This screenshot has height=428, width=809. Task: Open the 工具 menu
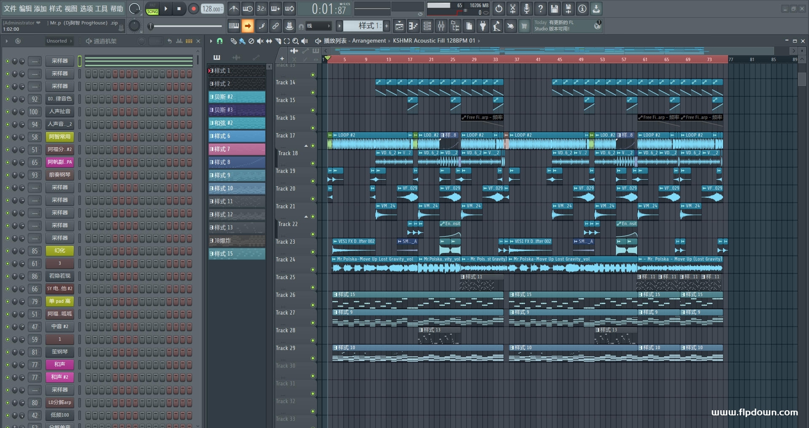[x=101, y=8]
